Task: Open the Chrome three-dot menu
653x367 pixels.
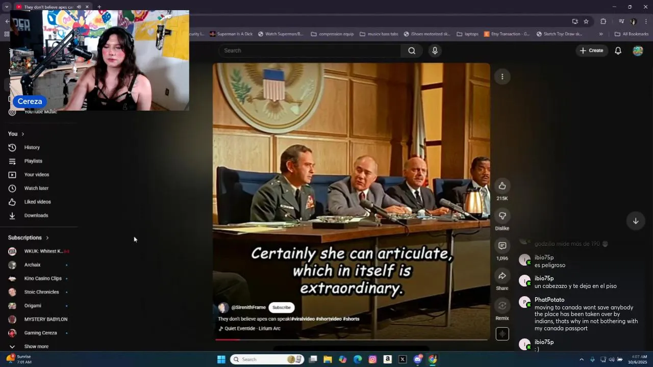Action: click(x=646, y=21)
